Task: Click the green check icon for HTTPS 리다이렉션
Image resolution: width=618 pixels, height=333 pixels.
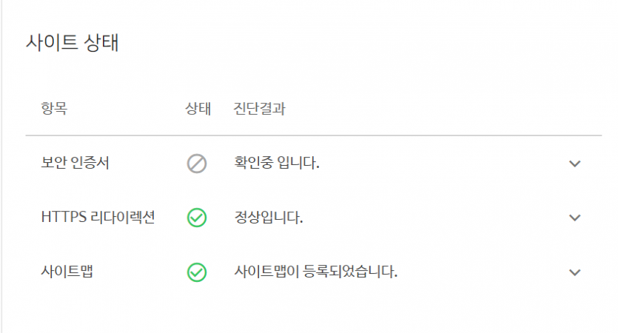Action: coord(197,218)
